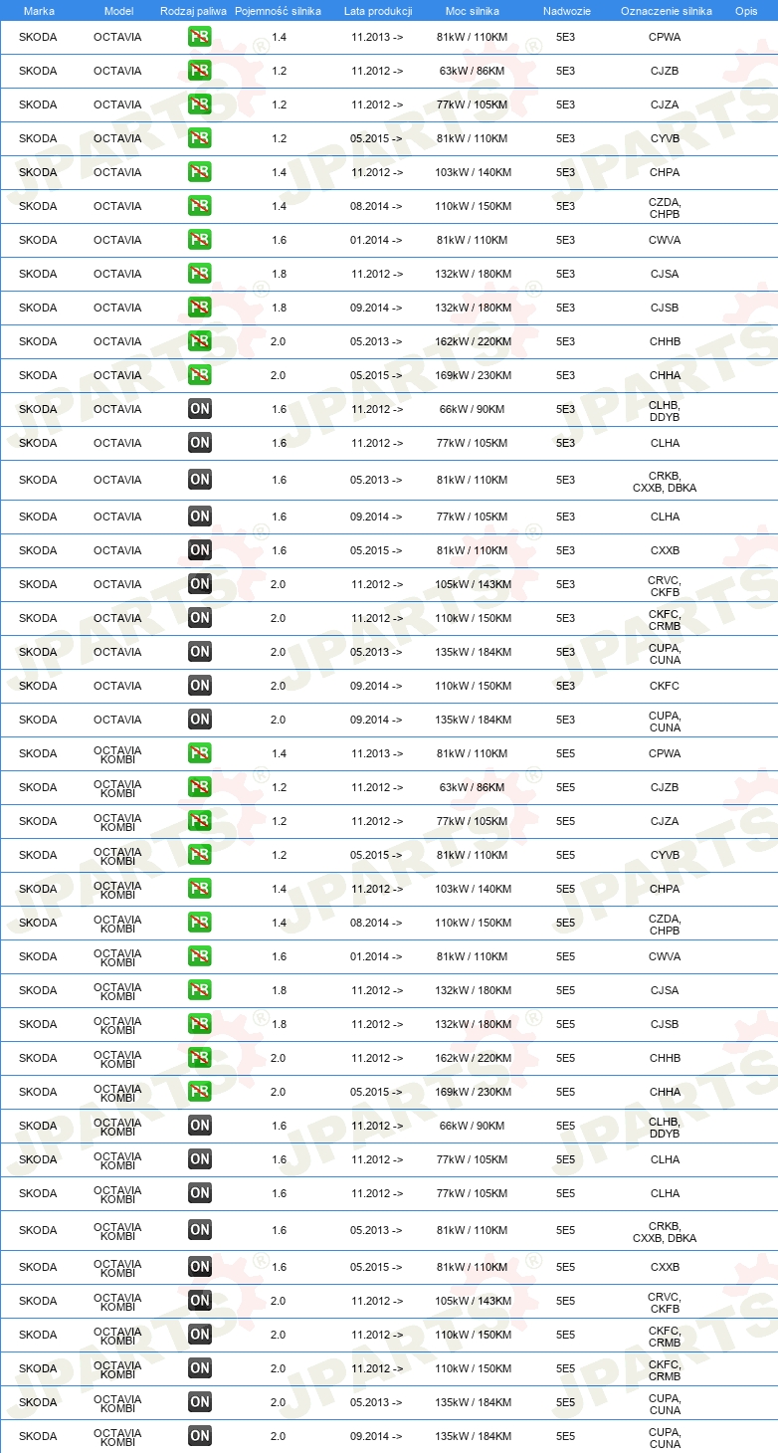Select engine code CZDA, CHPB in the 5E3 row
This screenshot has width=778, height=1453.
click(665, 208)
